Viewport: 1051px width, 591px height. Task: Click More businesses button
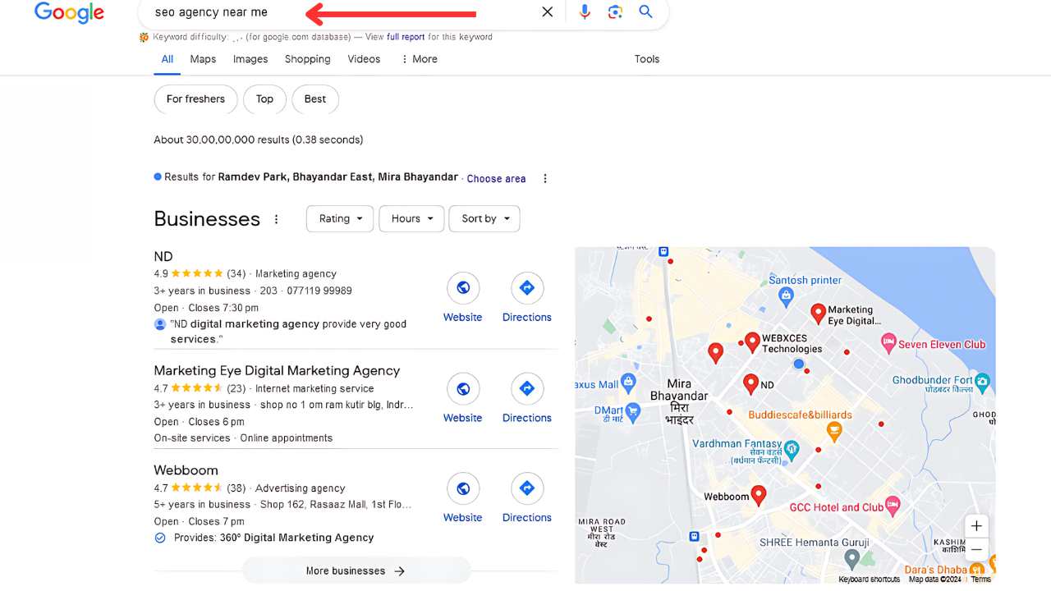click(356, 571)
